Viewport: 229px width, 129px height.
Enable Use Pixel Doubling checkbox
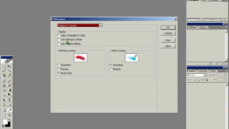pos(58,44)
